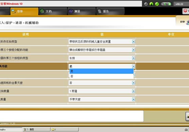The image size is (189, 132).
Task: Open the 弹出或解锁行李箱或行李箱盖 dropdown arrow
Action: click(133, 50)
